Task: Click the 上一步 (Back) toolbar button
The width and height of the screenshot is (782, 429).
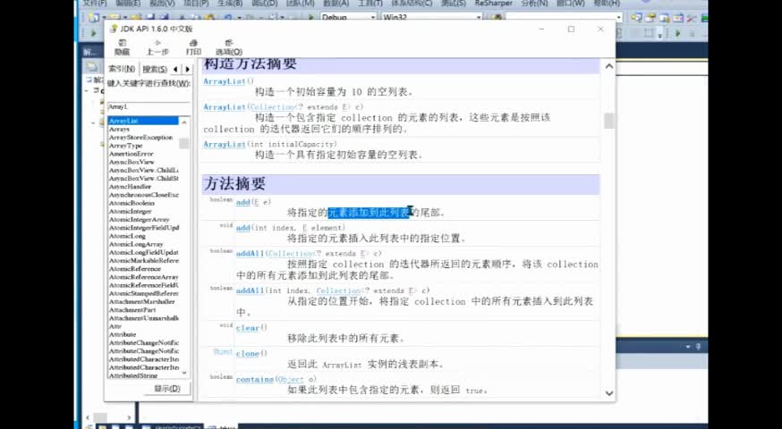Action: [157, 47]
